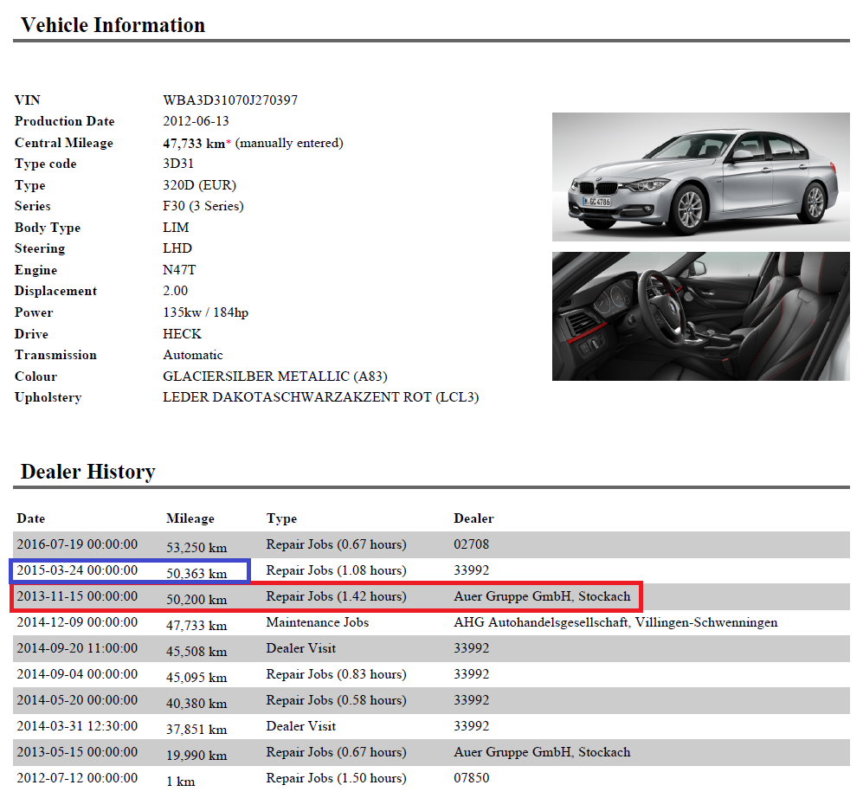Click the engine value N47T
This screenshot has height=798, width=863.
pos(179,270)
